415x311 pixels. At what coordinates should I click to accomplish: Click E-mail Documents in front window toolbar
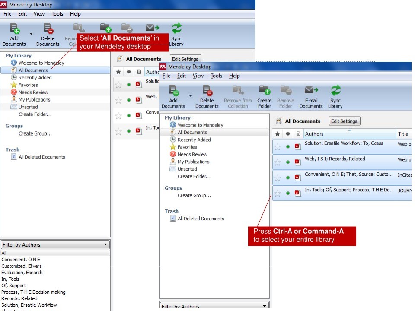(311, 97)
